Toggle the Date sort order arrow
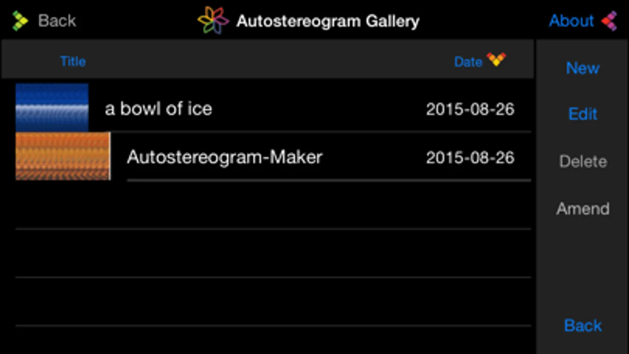 (x=496, y=60)
